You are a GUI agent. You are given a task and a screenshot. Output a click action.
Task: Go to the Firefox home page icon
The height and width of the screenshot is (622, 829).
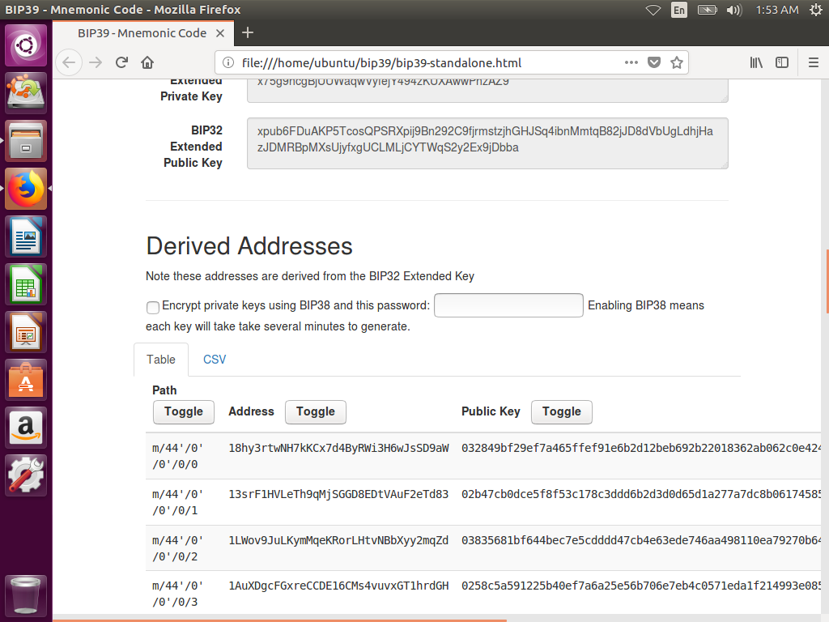pyautogui.click(x=147, y=62)
